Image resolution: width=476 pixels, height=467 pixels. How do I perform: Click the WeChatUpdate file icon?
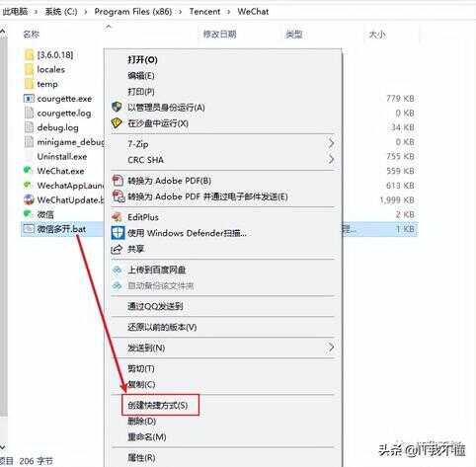coord(29,199)
